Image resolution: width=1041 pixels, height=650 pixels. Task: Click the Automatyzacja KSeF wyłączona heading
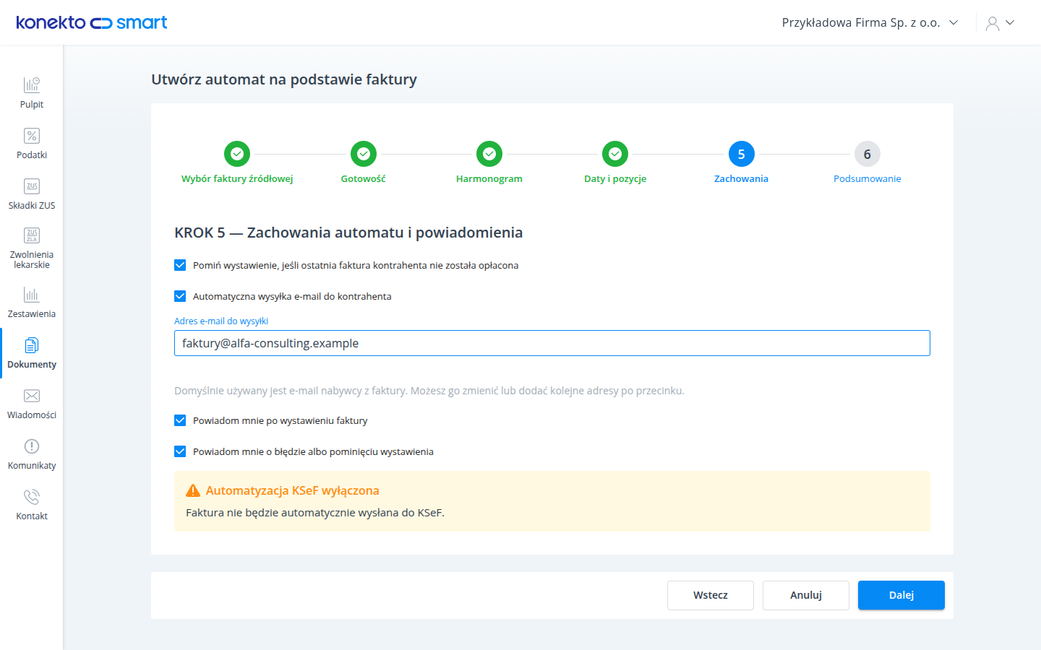(293, 490)
